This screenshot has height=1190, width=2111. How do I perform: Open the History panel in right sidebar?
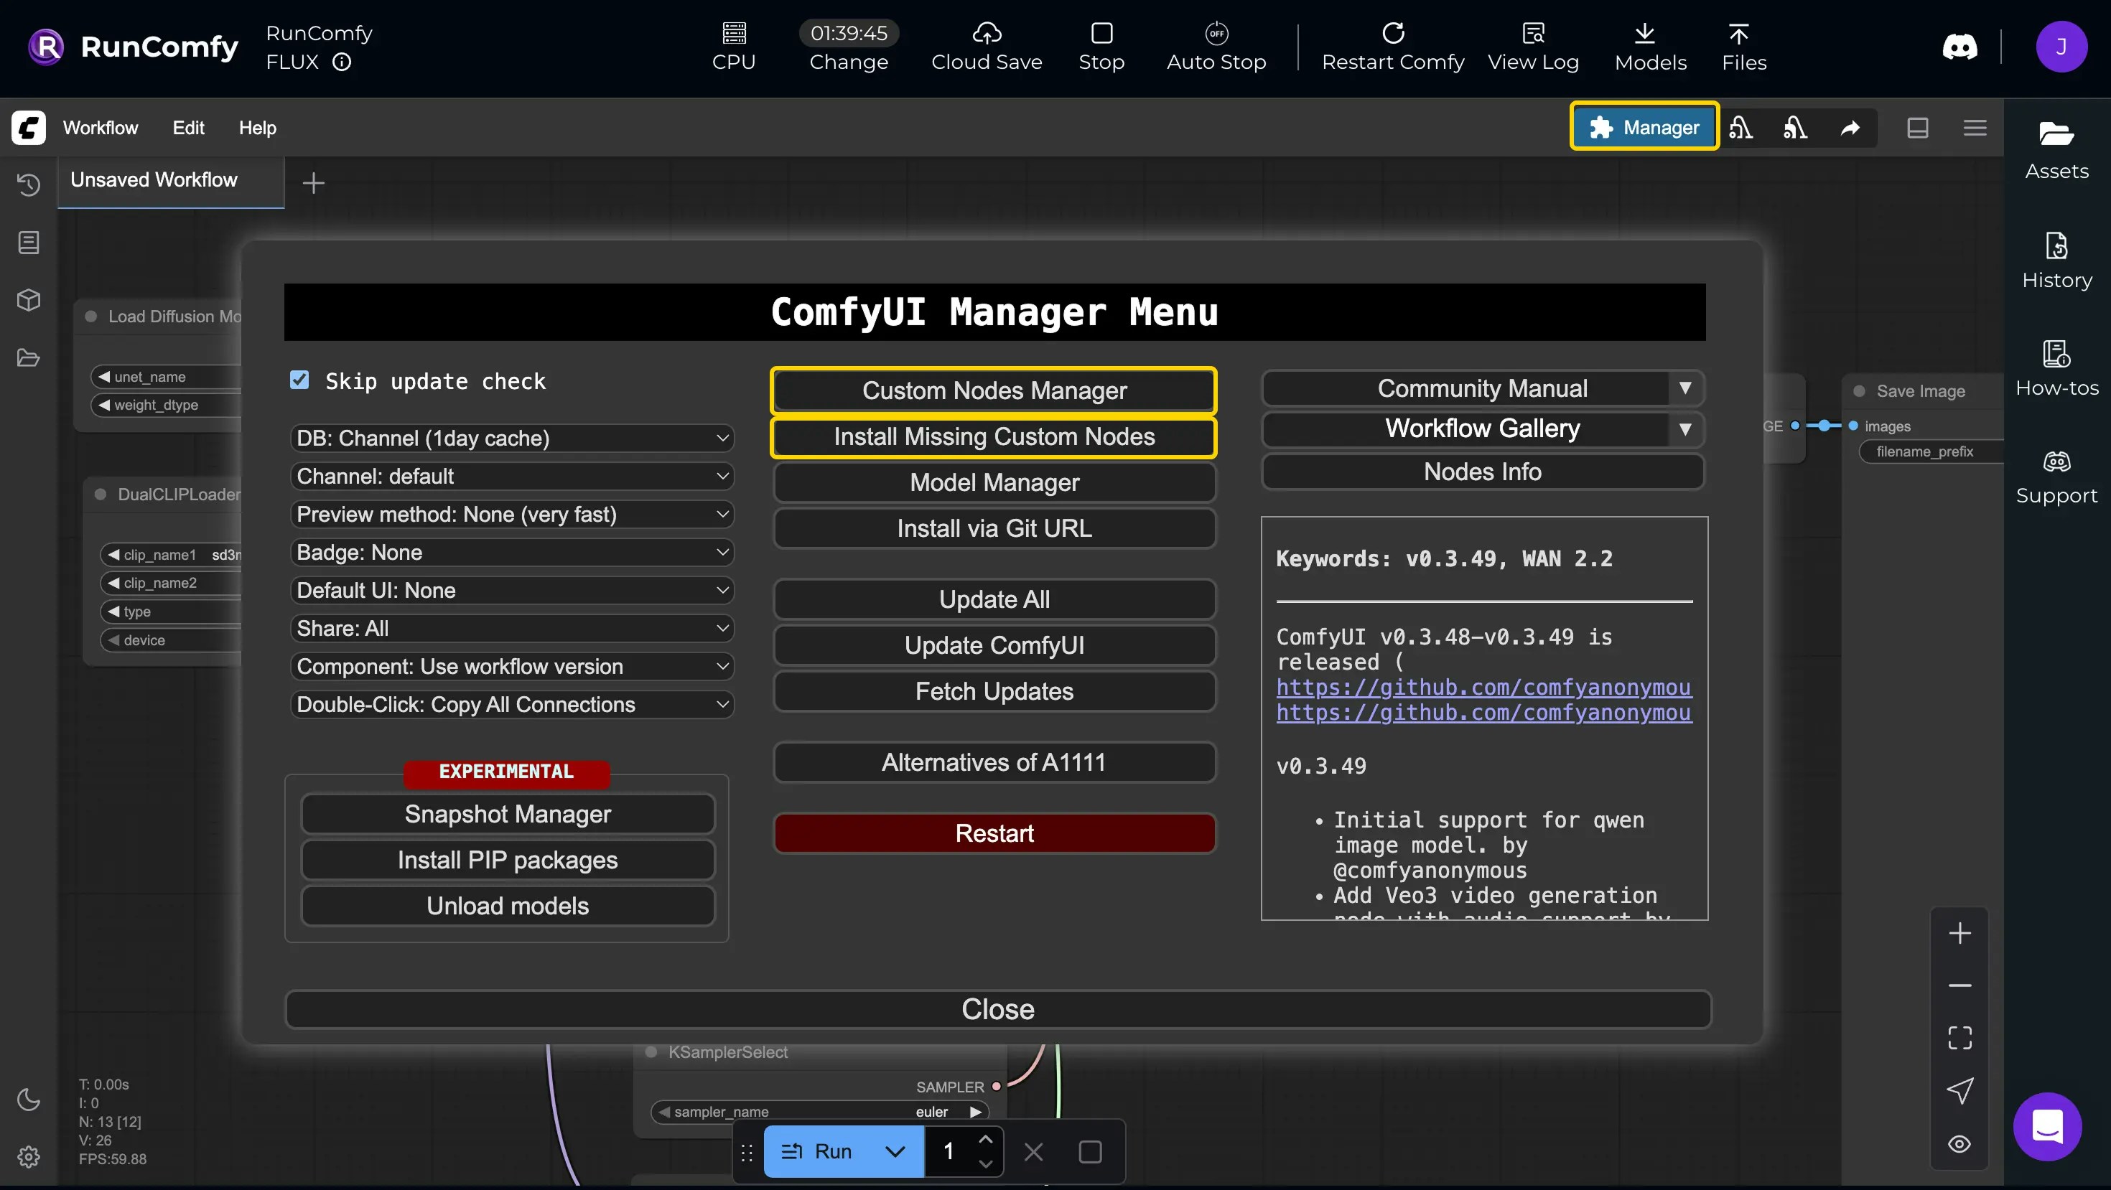tap(2056, 261)
